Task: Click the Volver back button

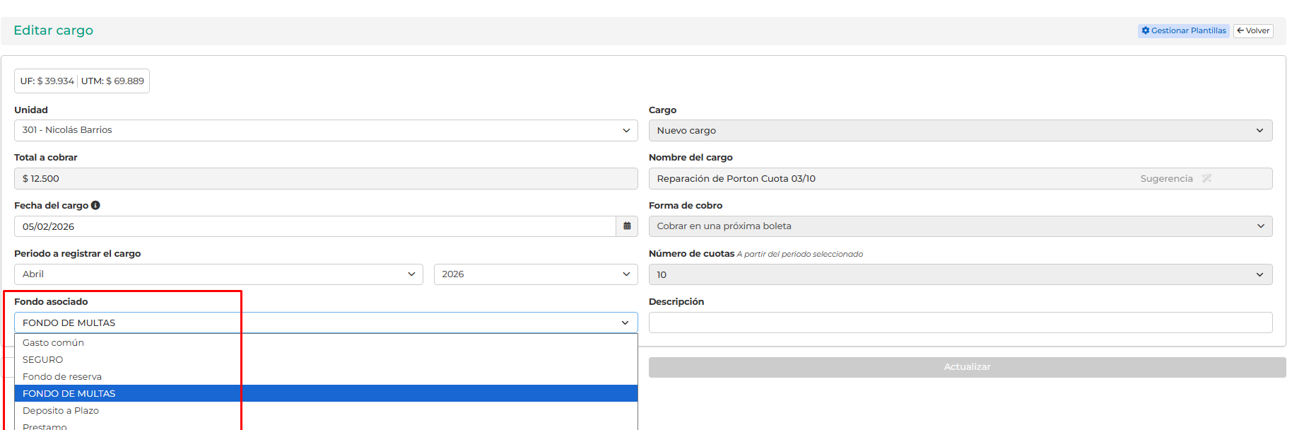Action: (1252, 30)
